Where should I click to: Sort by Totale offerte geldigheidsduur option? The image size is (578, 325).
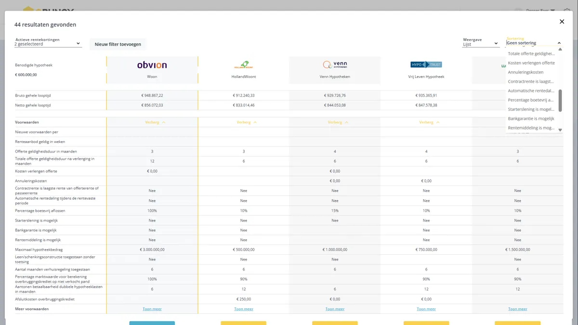click(531, 53)
